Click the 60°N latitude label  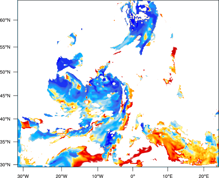click(5, 20)
